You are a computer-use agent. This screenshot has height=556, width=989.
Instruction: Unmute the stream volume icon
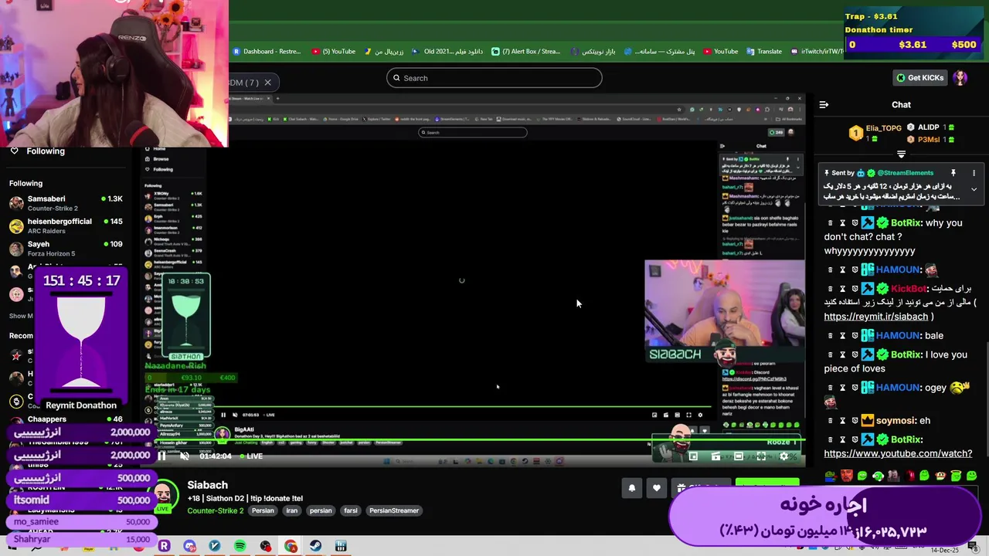185,456
